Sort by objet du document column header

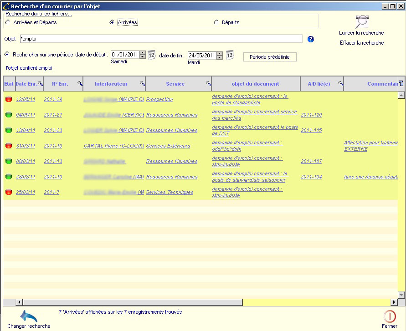pos(255,84)
